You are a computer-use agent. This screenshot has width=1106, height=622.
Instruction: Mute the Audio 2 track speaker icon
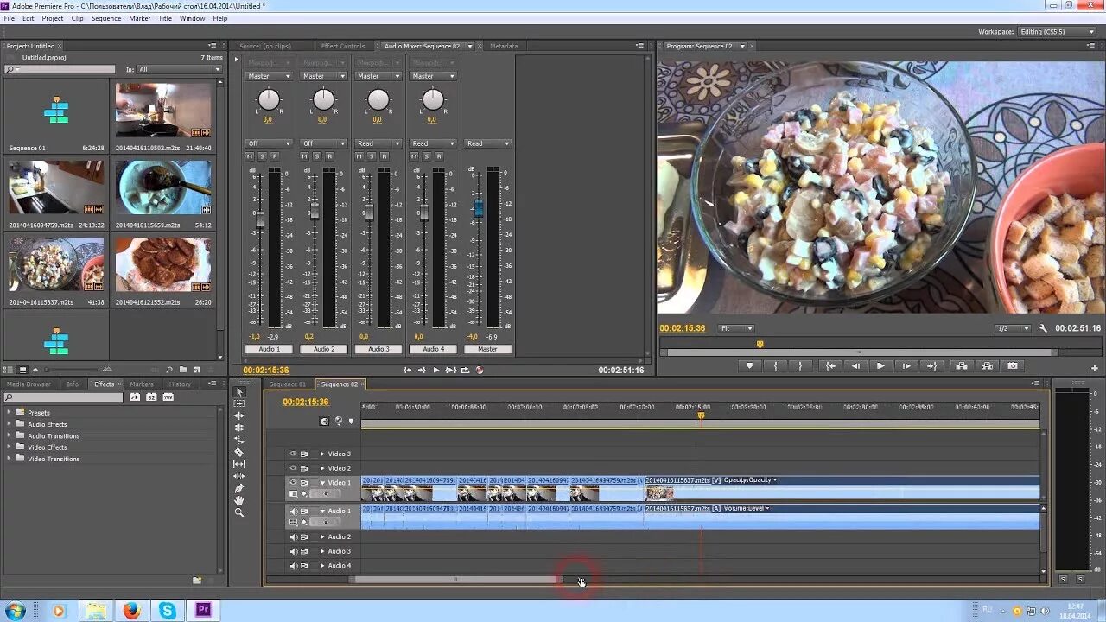pyautogui.click(x=293, y=536)
